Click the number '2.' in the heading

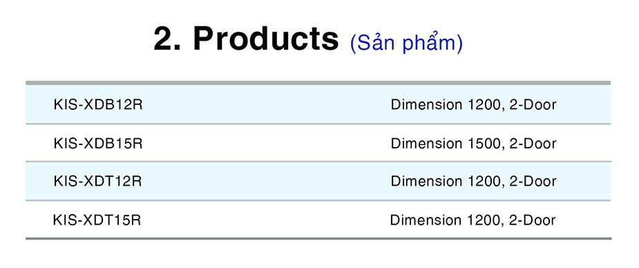(167, 39)
